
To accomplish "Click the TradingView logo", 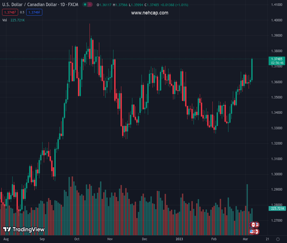I will coord(23,230).
